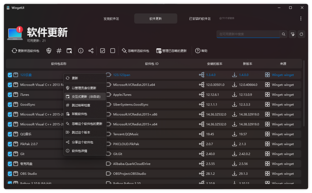The image size is (312, 193).
Task: Click the source grid icon in Git row
Action: 268,154
